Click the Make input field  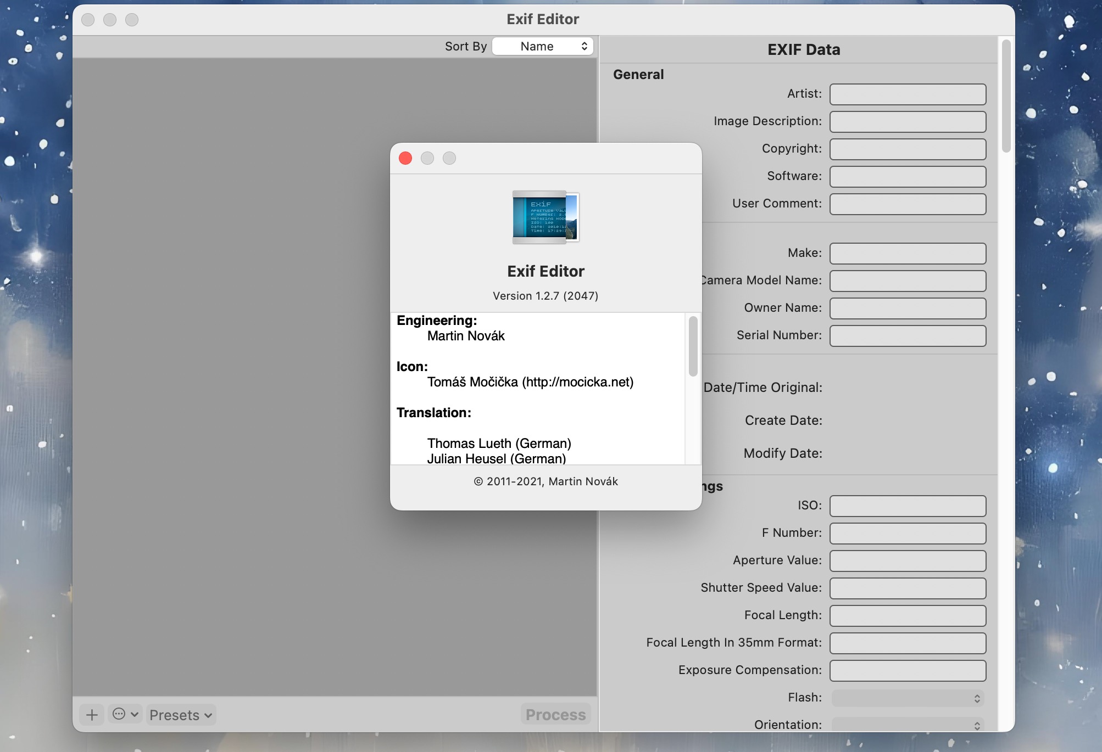(x=908, y=253)
